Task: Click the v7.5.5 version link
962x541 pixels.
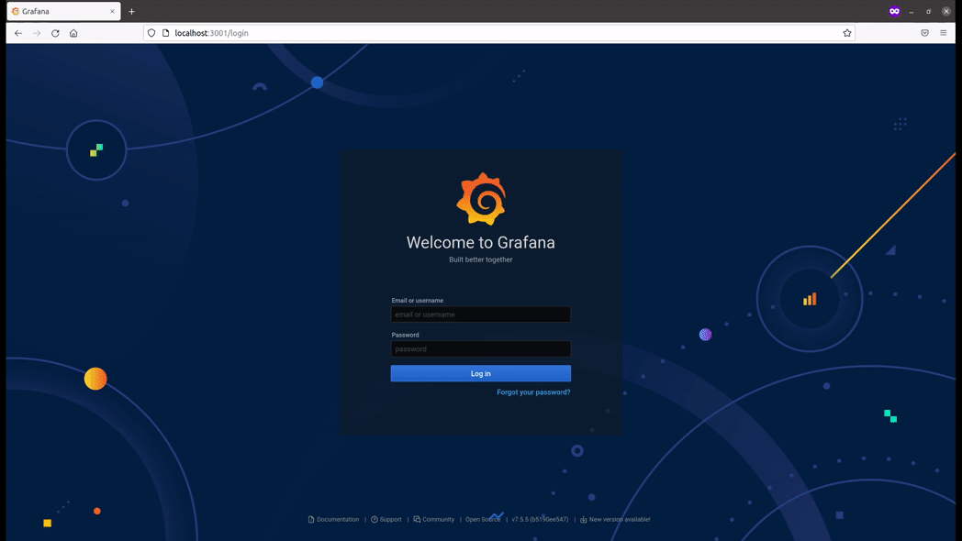Action: point(540,520)
